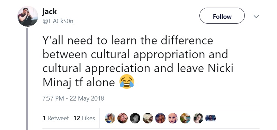Click the crying-laughing emoji in tweet
The width and height of the screenshot is (277, 130).
[127, 81]
